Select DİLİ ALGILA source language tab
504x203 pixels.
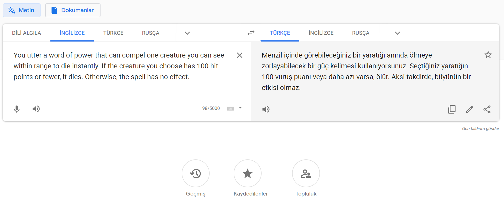pyautogui.click(x=27, y=33)
